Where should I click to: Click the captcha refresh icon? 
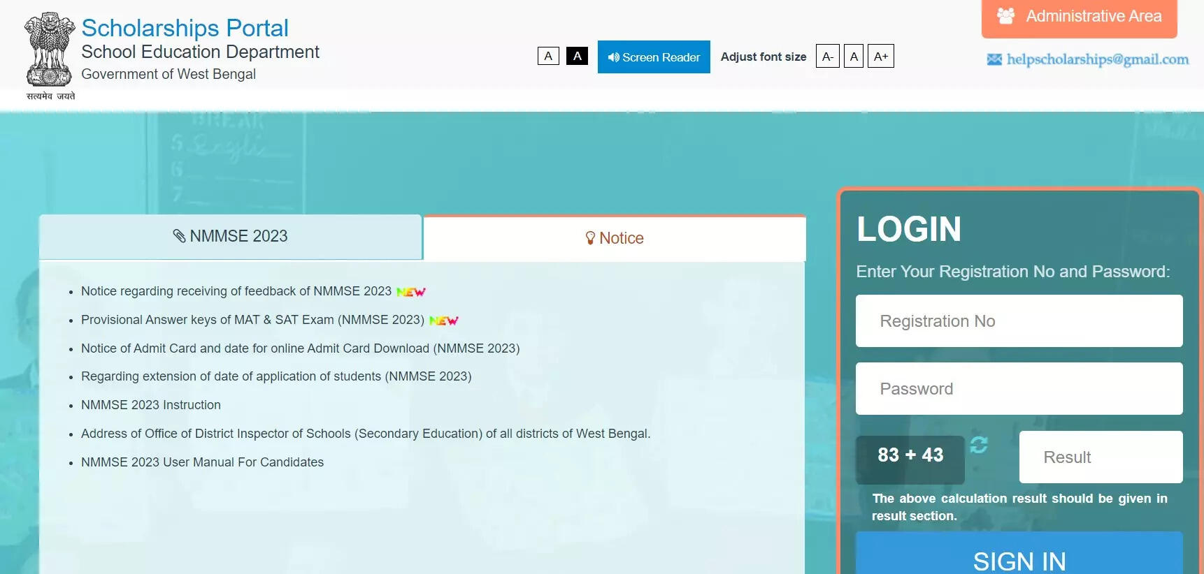tap(979, 444)
